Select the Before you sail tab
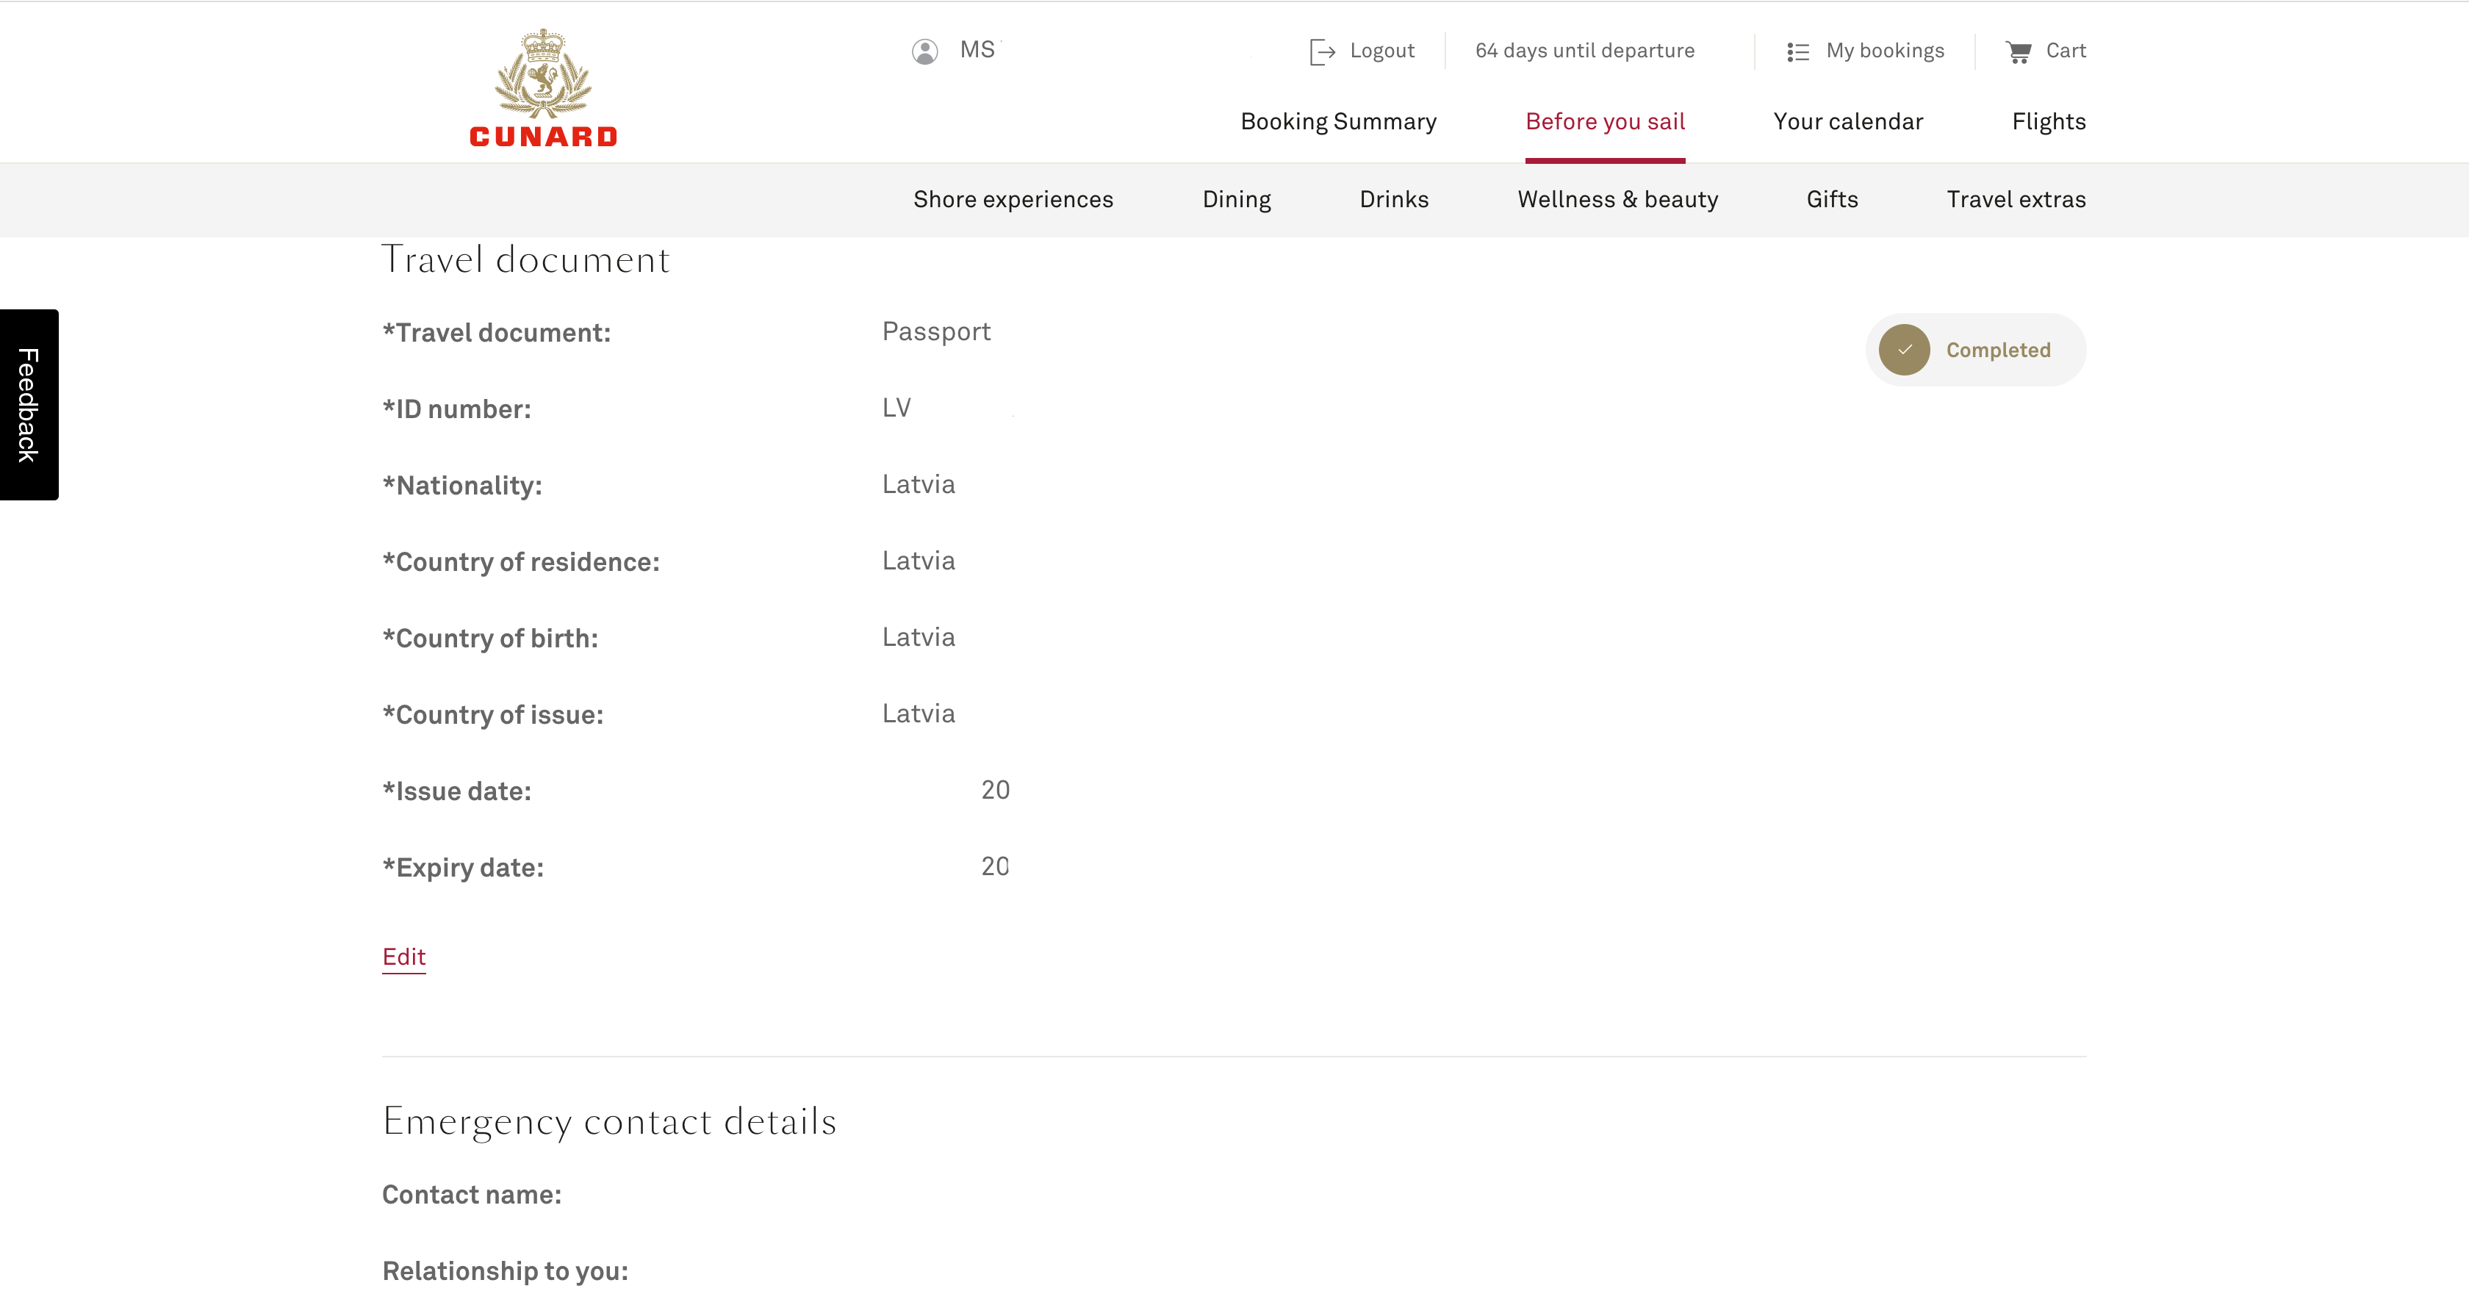Image resolution: width=2469 pixels, height=1316 pixels. coord(1606,122)
